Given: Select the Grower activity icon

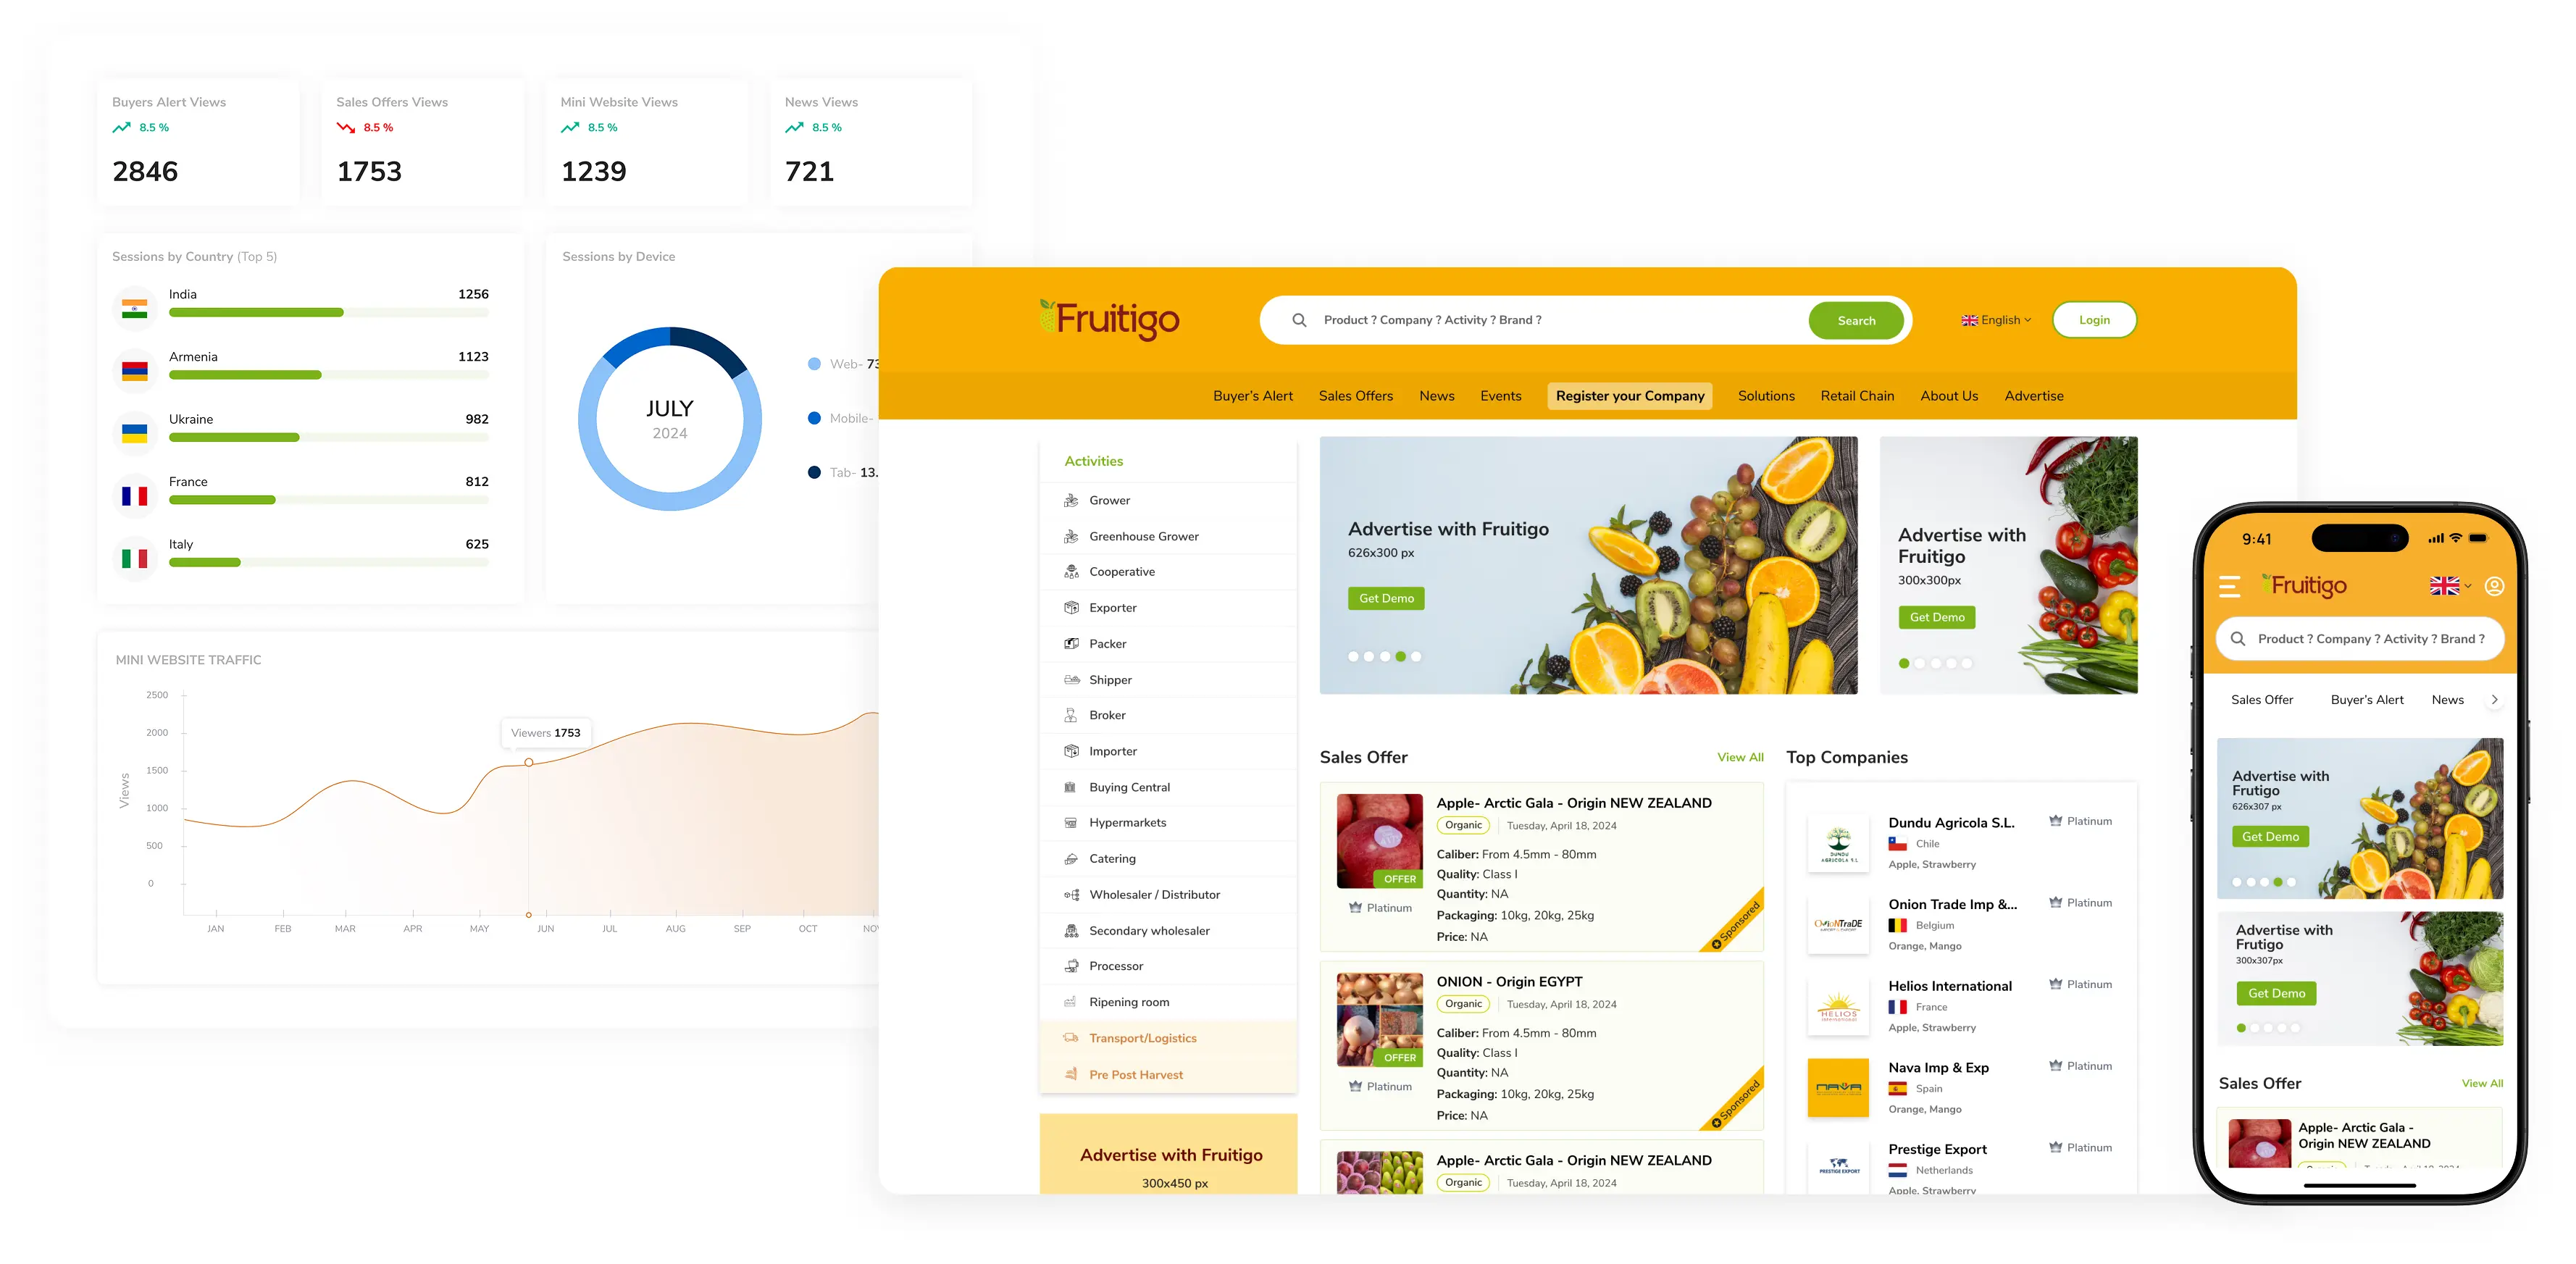Looking at the screenshot, I should point(1071,500).
